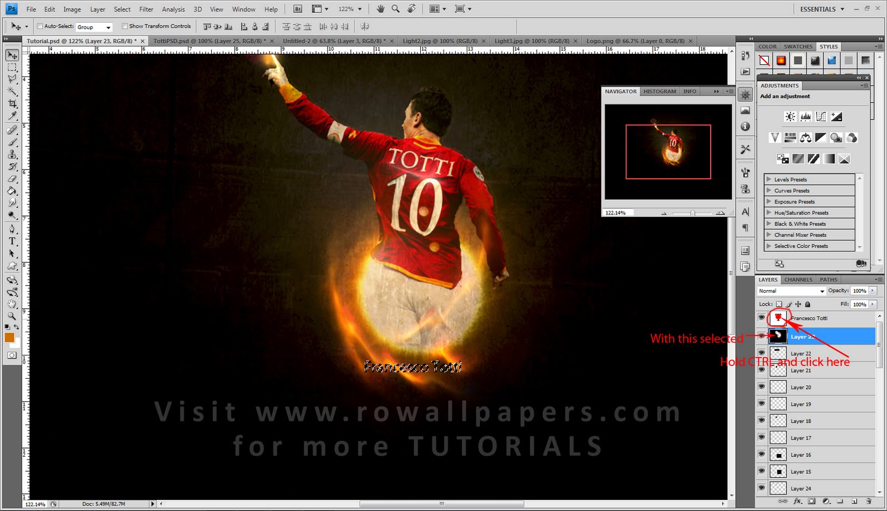This screenshot has height=511, width=887.
Task: Toggle Lock transparent pixels
Action: (779, 304)
